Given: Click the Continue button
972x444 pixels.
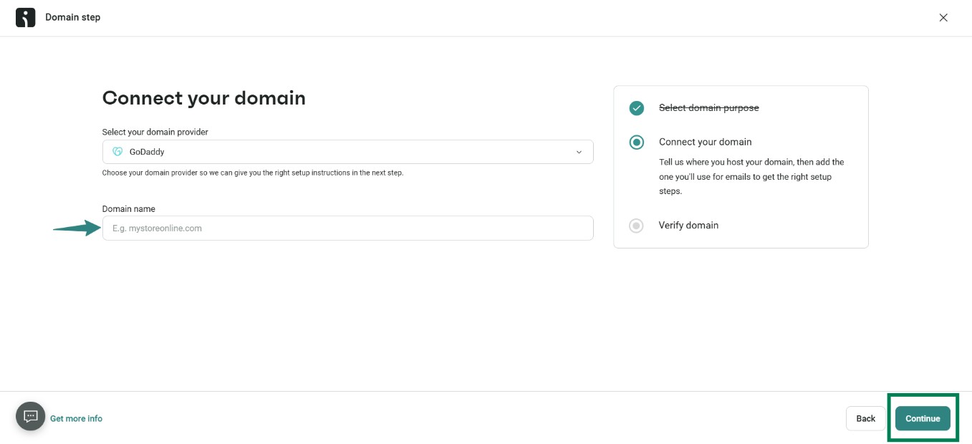Looking at the screenshot, I should point(923,418).
